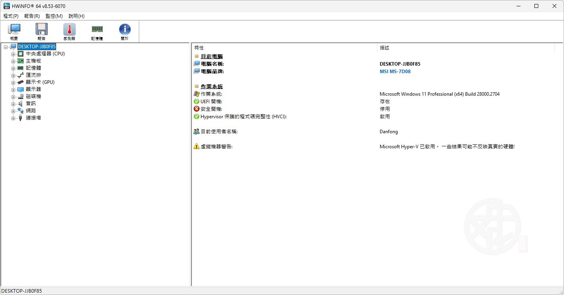Click the Microsoft Hyper-V 已啟用 warning text

pyautogui.click(x=447, y=147)
